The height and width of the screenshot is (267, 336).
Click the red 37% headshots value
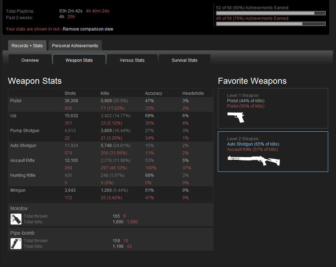[187, 168]
